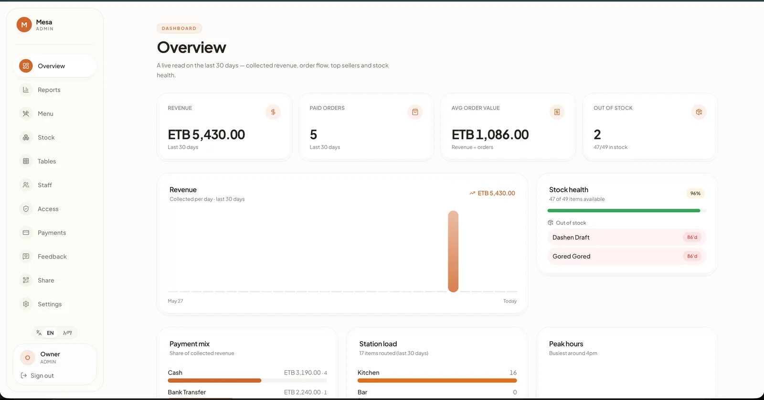Image resolution: width=764 pixels, height=400 pixels.
Task: Select the Dashen Draft out-of-stock row
Action: (x=626, y=238)
